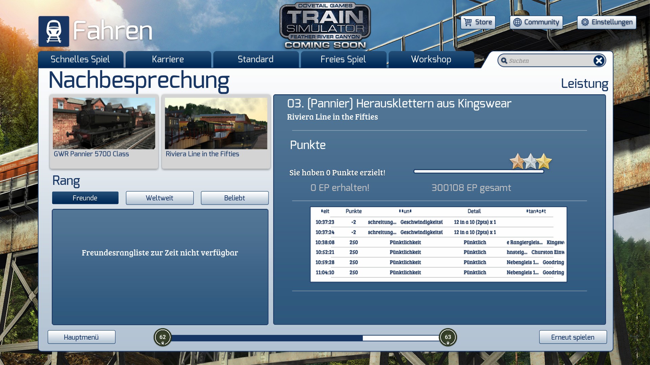Click the Store shopping cart icon

click(x=468, y=22)
